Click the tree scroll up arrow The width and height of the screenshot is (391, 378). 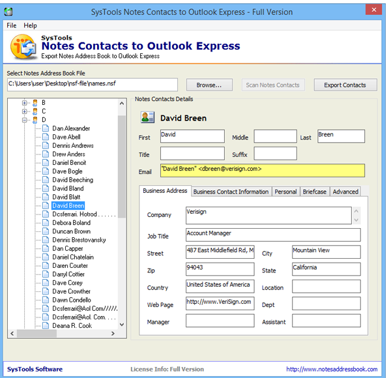pos(122,103)
